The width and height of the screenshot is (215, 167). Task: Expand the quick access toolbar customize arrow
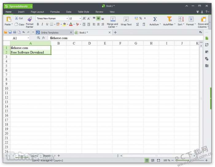point(33,32)
